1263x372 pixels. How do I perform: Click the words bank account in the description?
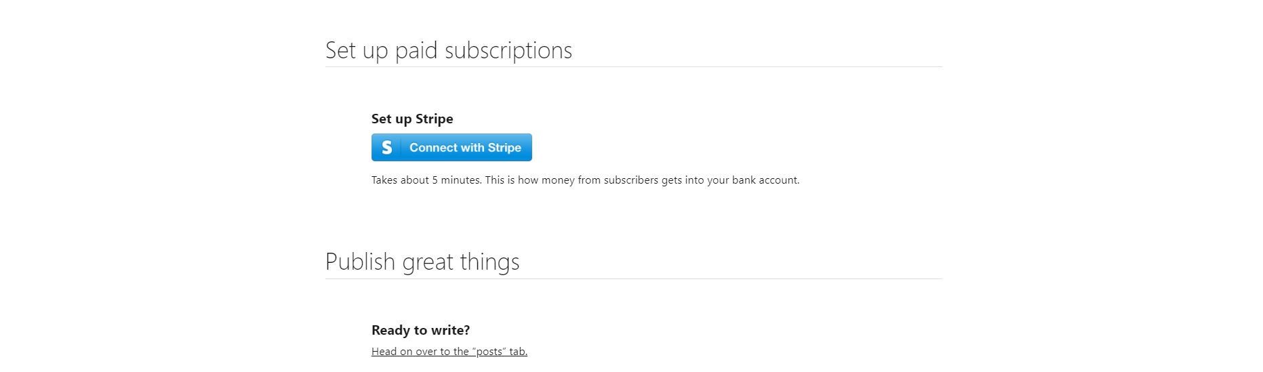point(765,180)
